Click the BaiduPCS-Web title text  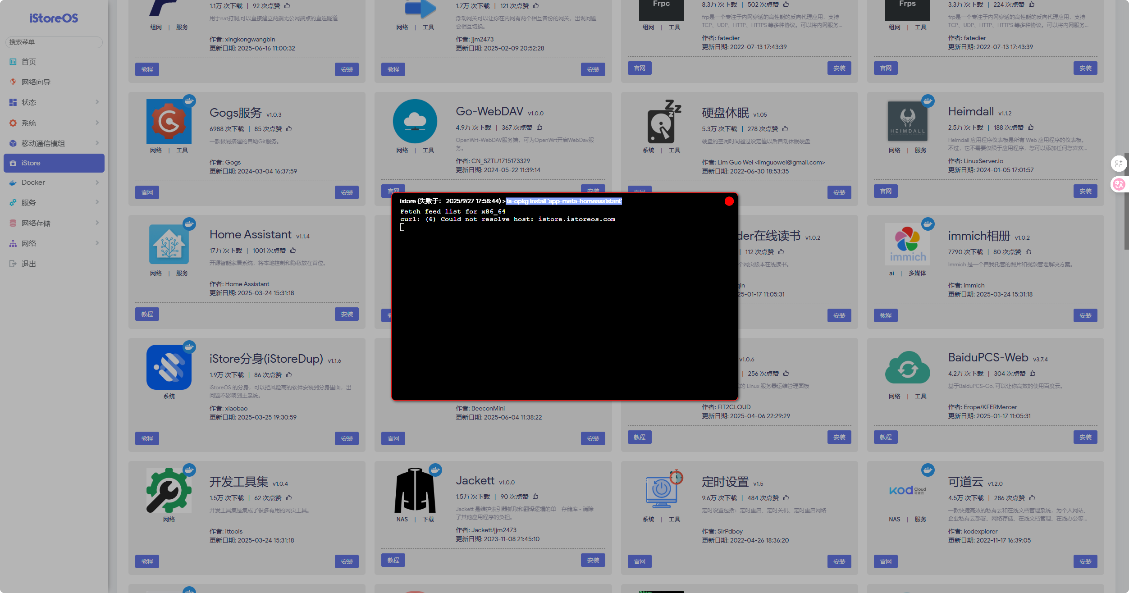click(x=988, y=357)
